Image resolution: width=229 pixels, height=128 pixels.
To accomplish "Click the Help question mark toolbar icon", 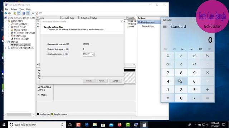I will point(24,13).
